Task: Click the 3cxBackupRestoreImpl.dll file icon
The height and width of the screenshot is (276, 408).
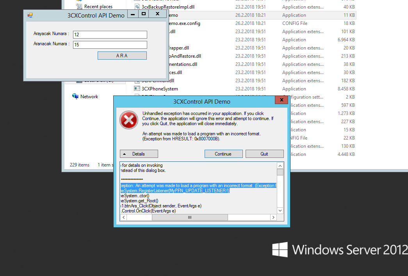Action: tap(137, 7)
